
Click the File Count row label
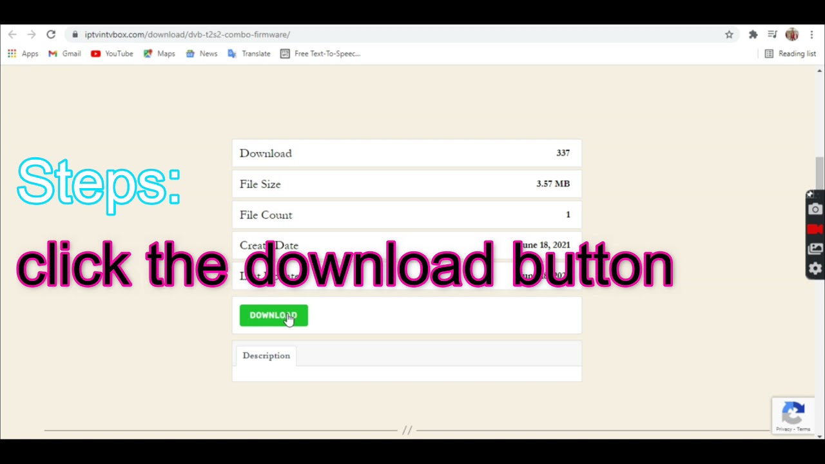click(x=266, y=215)
